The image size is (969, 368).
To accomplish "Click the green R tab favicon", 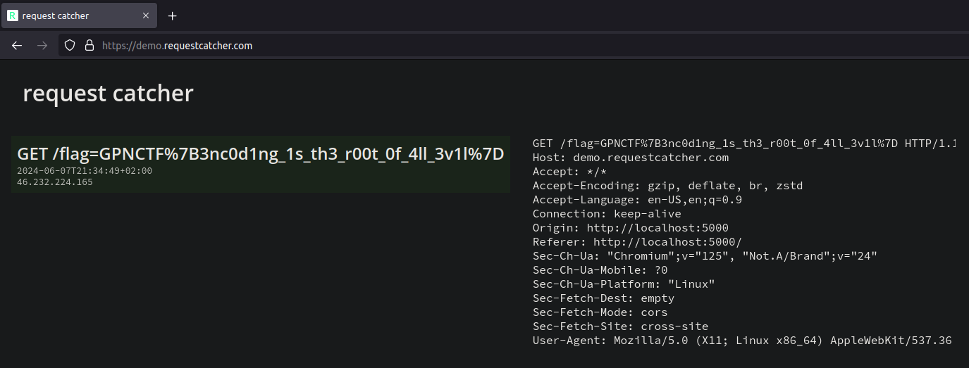I will point(13,15).
